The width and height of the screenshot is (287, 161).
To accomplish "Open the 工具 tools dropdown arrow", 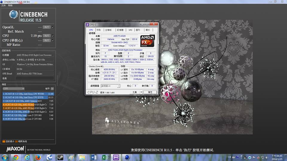I will click(x=141, y=92).
